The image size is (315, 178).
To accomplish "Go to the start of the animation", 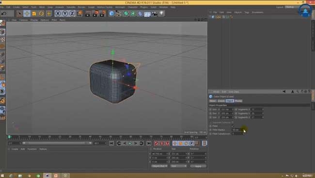I will click(x=111, y=143).
